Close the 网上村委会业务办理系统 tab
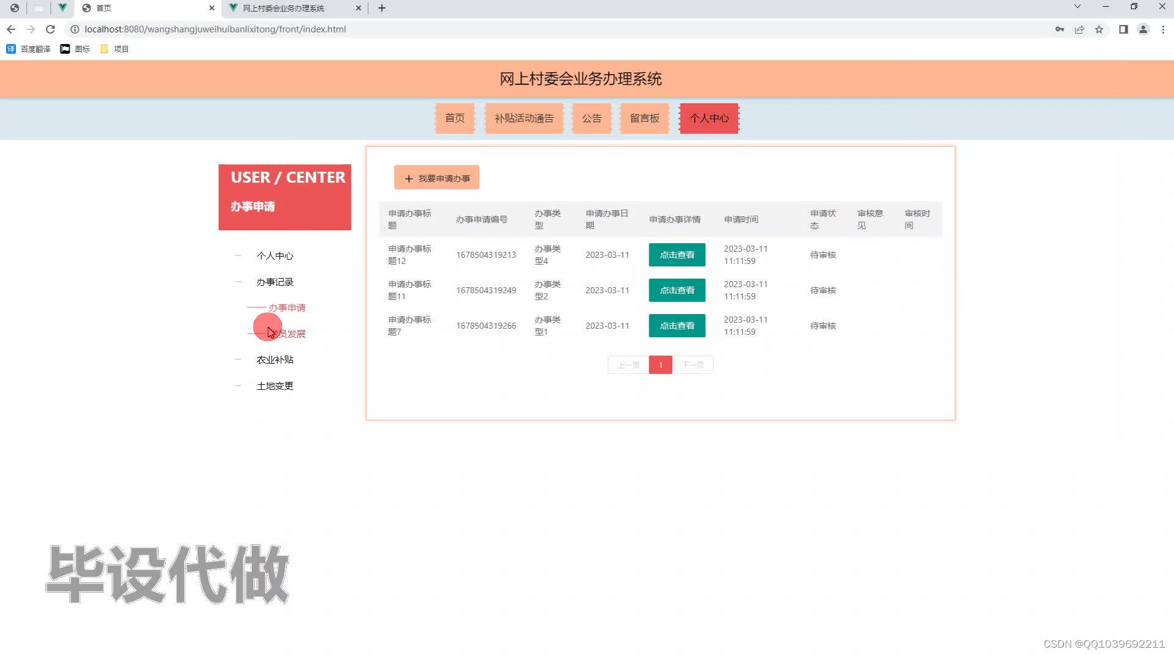The width and height of the screenshot is (1174, 655). click(x=358, y=8)
